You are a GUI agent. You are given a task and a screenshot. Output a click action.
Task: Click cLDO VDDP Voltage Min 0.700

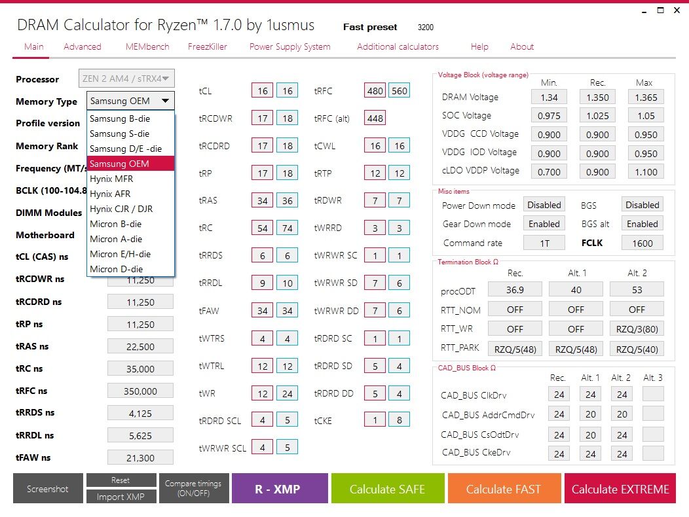(549, 171)
